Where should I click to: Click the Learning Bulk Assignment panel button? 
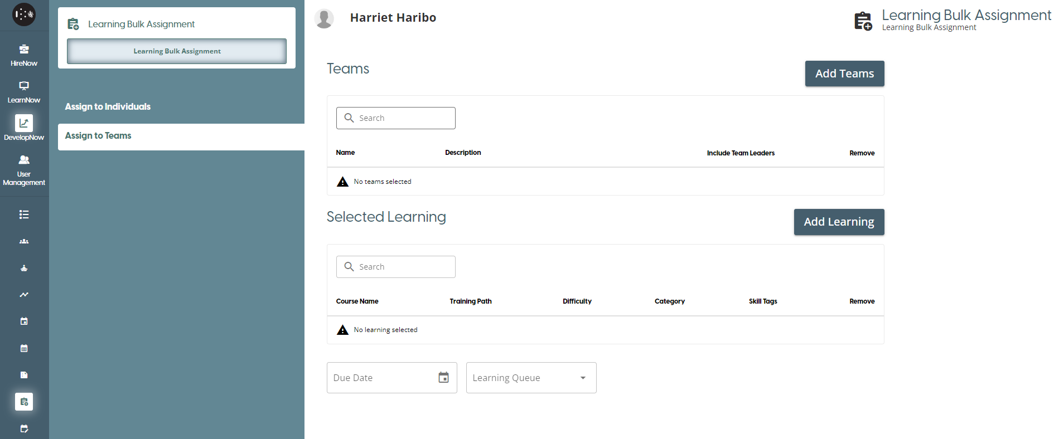point(177,51)
